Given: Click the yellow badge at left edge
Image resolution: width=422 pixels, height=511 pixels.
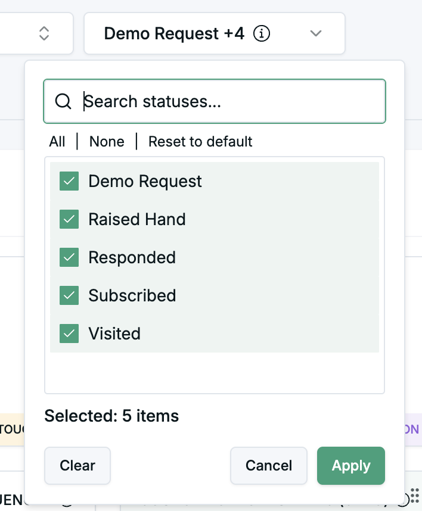Looking at the screenshot, I should (11, 429).
